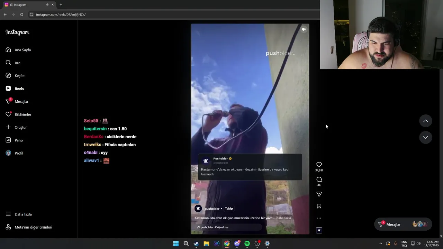Reload the Instagram page
Screen dimensions: 443x249
pyautogui.click(x=21, y=15)
